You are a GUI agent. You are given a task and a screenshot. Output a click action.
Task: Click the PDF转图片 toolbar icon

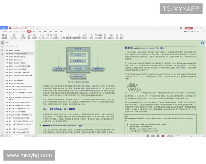pyautogui.click(x=23, y=36)
